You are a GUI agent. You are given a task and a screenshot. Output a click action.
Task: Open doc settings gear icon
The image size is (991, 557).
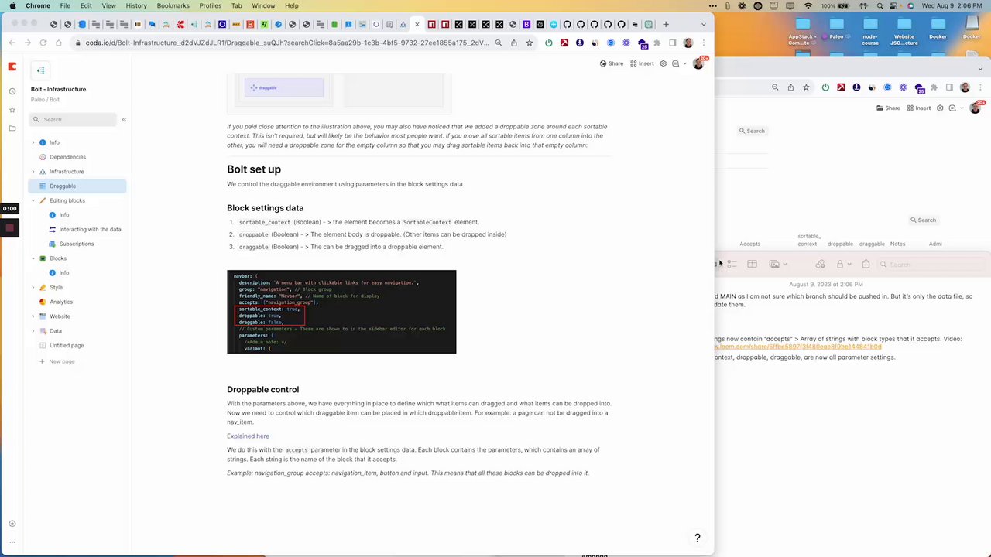(x=663, y=63)
